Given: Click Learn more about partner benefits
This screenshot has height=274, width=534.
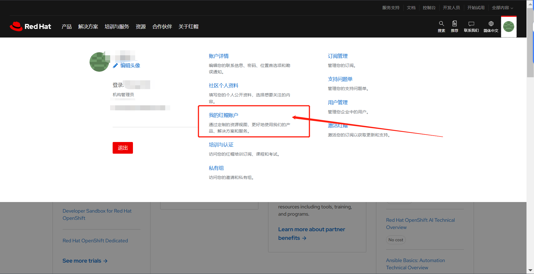Looking at the screenshot, I should point(311,233).
